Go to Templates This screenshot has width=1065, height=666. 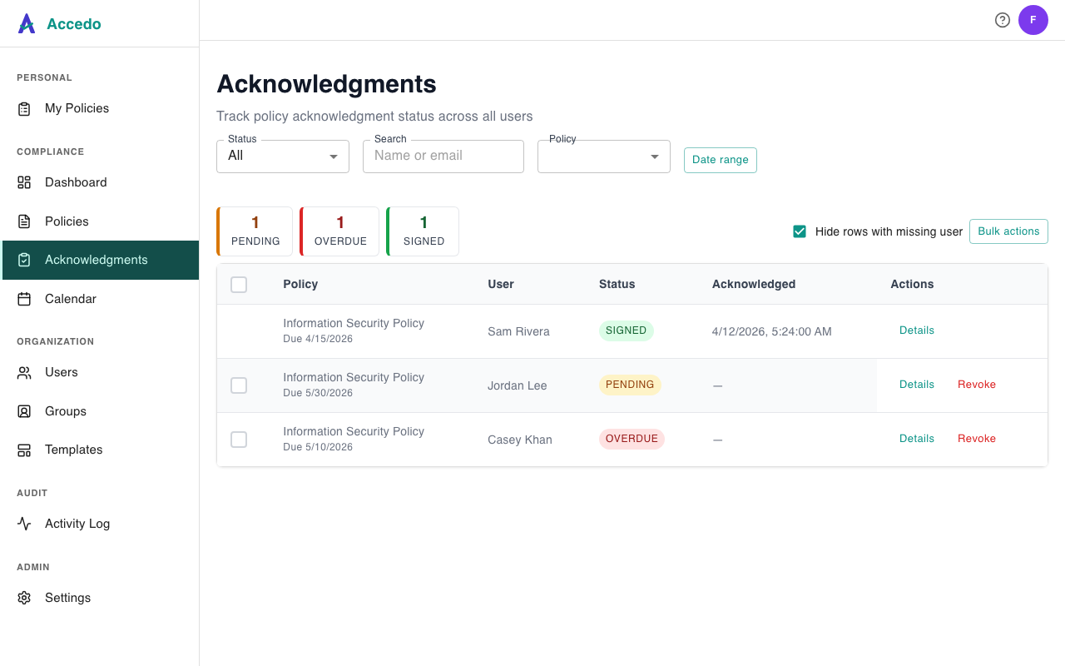(100, 450)
